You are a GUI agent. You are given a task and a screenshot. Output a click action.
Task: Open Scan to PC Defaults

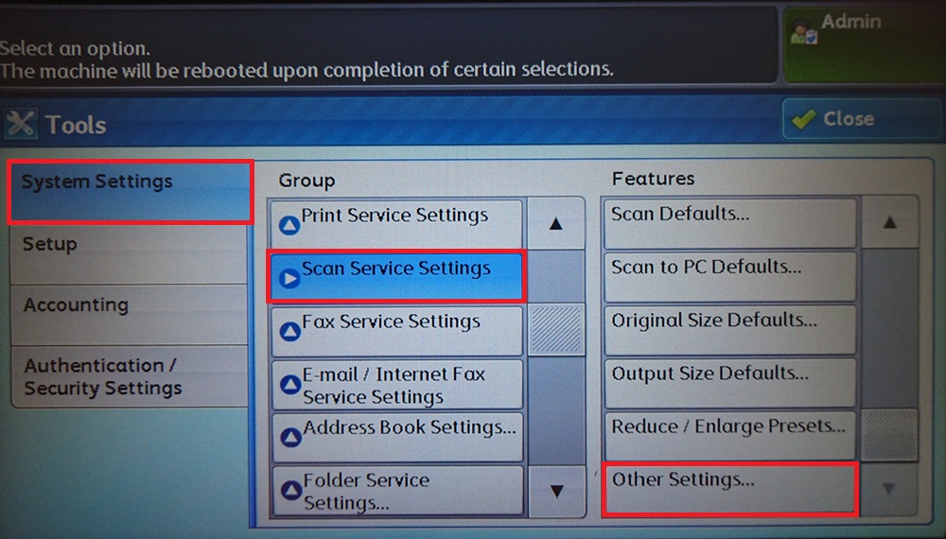coord(728,276)
